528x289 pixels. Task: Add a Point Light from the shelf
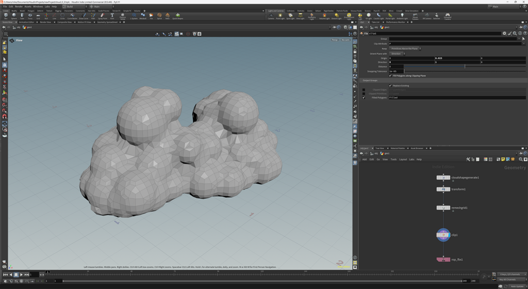click(280, 16)
